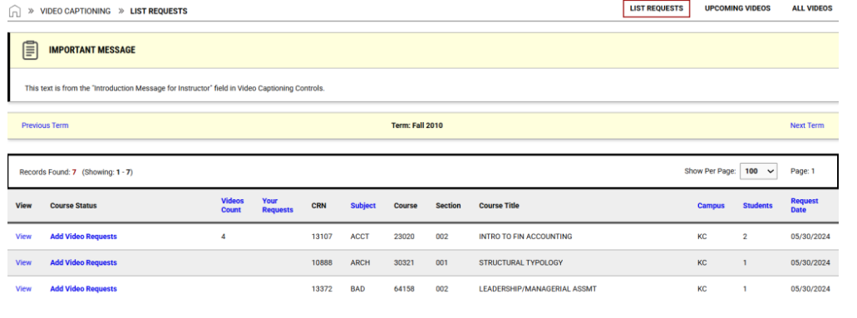
Task: Open the All Videos tab
Action: click(812, 9)
